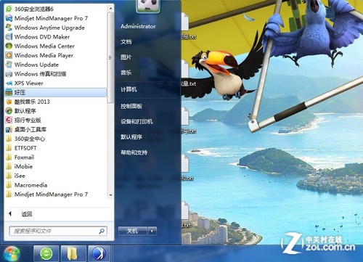The width and height of the screenshot is (363, 262).
Task: Launch Windows Media Player icon
Action: coord(9,55)
